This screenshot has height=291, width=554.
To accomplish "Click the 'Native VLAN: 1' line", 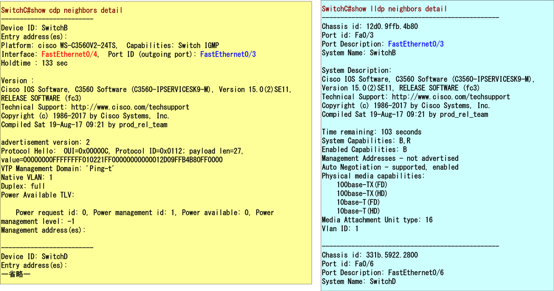I will coord(27,177).
